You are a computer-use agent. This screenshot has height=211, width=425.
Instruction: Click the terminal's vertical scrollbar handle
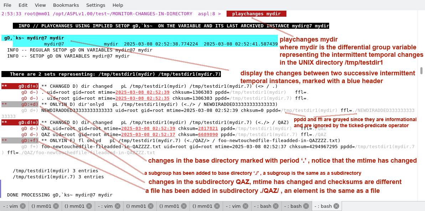pos(422,70)
